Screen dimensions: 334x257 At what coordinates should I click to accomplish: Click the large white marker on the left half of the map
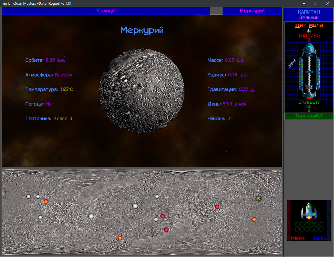click(x=91, y=216)
